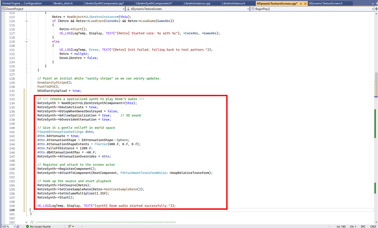Click bAllowSpatialization on line 137
The image size is (378, 228).
(x=78, y=115)
